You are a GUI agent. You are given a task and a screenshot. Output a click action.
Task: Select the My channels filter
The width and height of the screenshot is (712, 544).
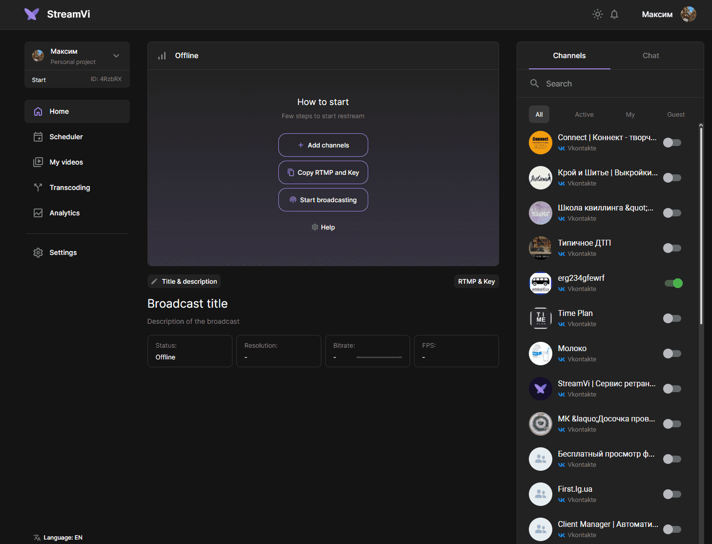point(630,114)
